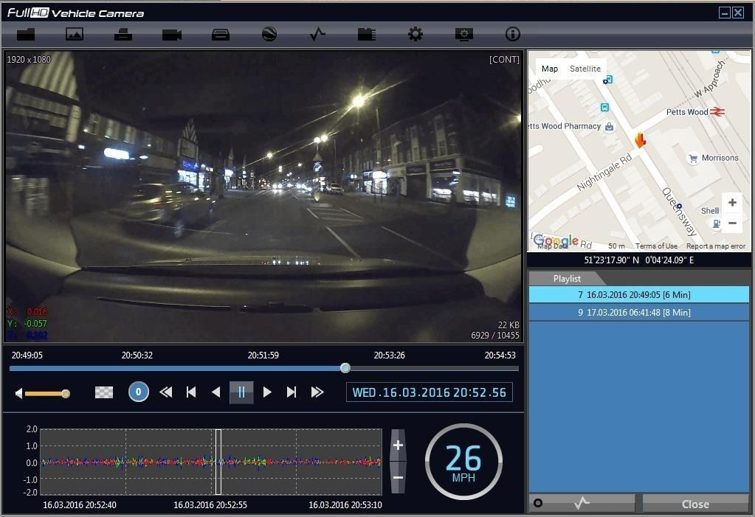View program information and about details

click(511, 34)
